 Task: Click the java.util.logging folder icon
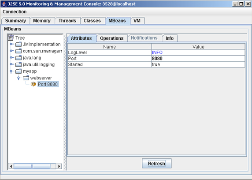19,64
